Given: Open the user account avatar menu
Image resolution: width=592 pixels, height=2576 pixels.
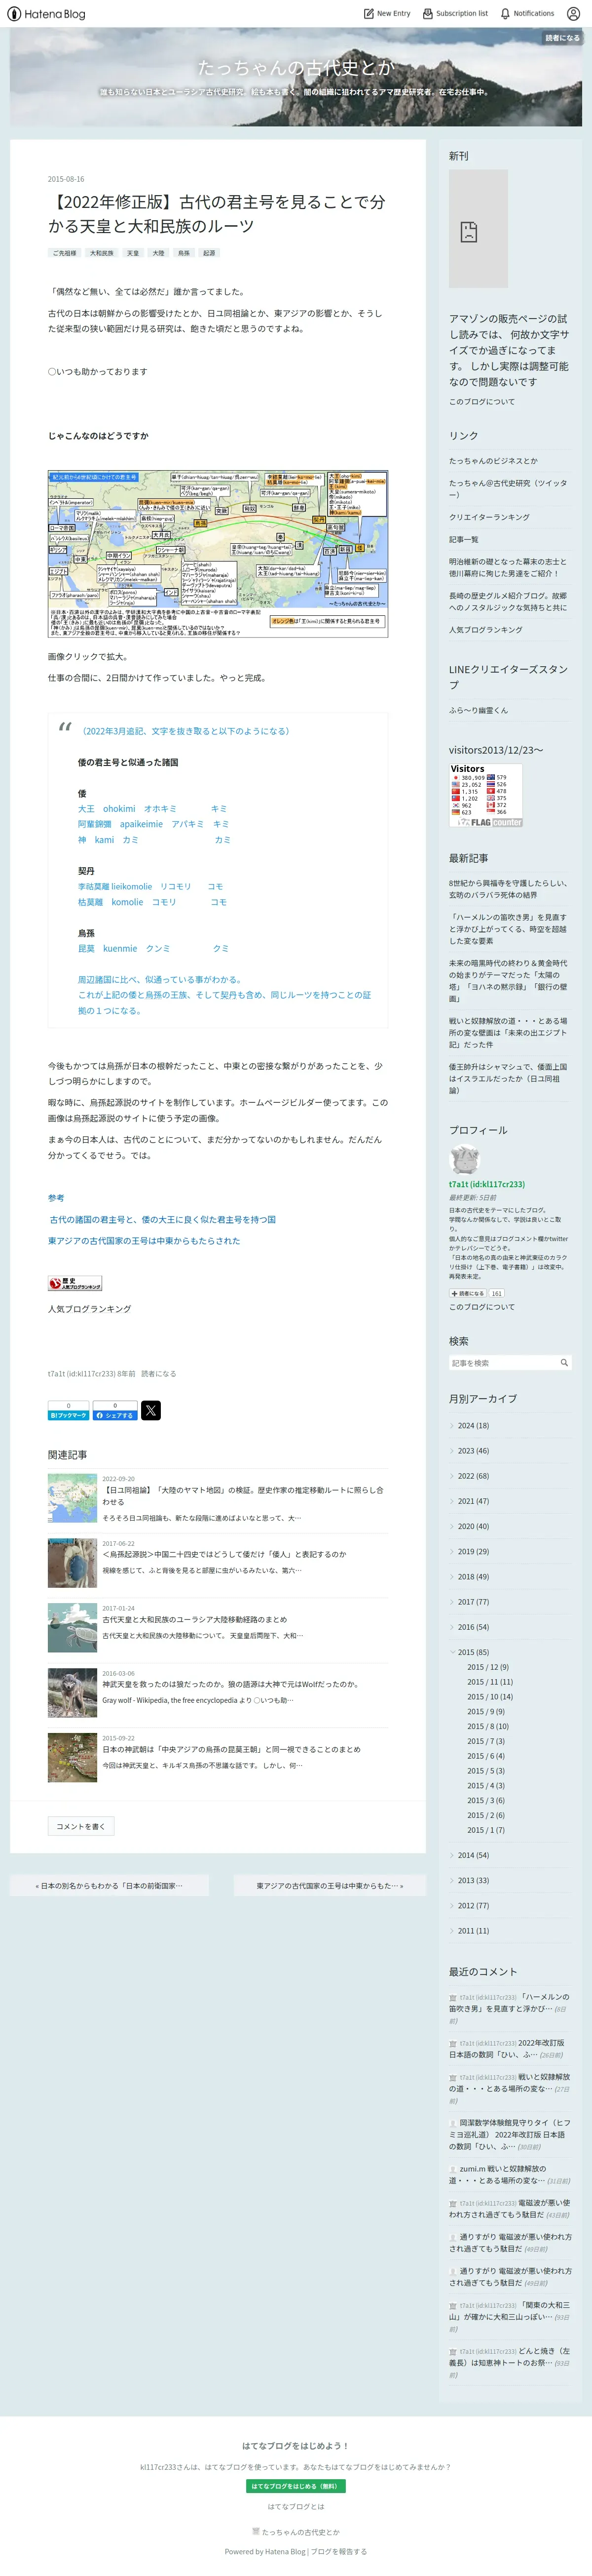Looking at the screenshot, I should (x=573, y=14).
